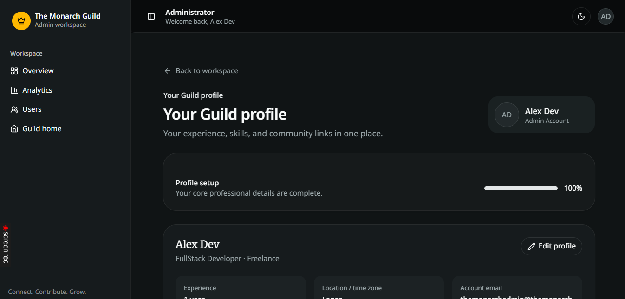Click the Users people icon
625x299 pixels.
coord(14,109)
